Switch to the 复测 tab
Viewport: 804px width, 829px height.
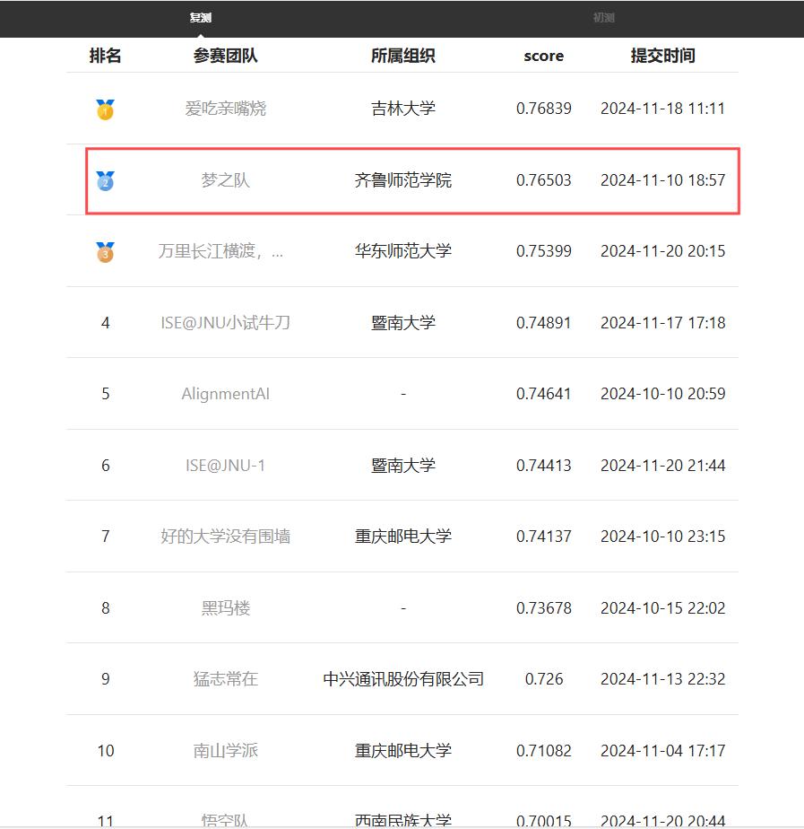click(201, 18)
